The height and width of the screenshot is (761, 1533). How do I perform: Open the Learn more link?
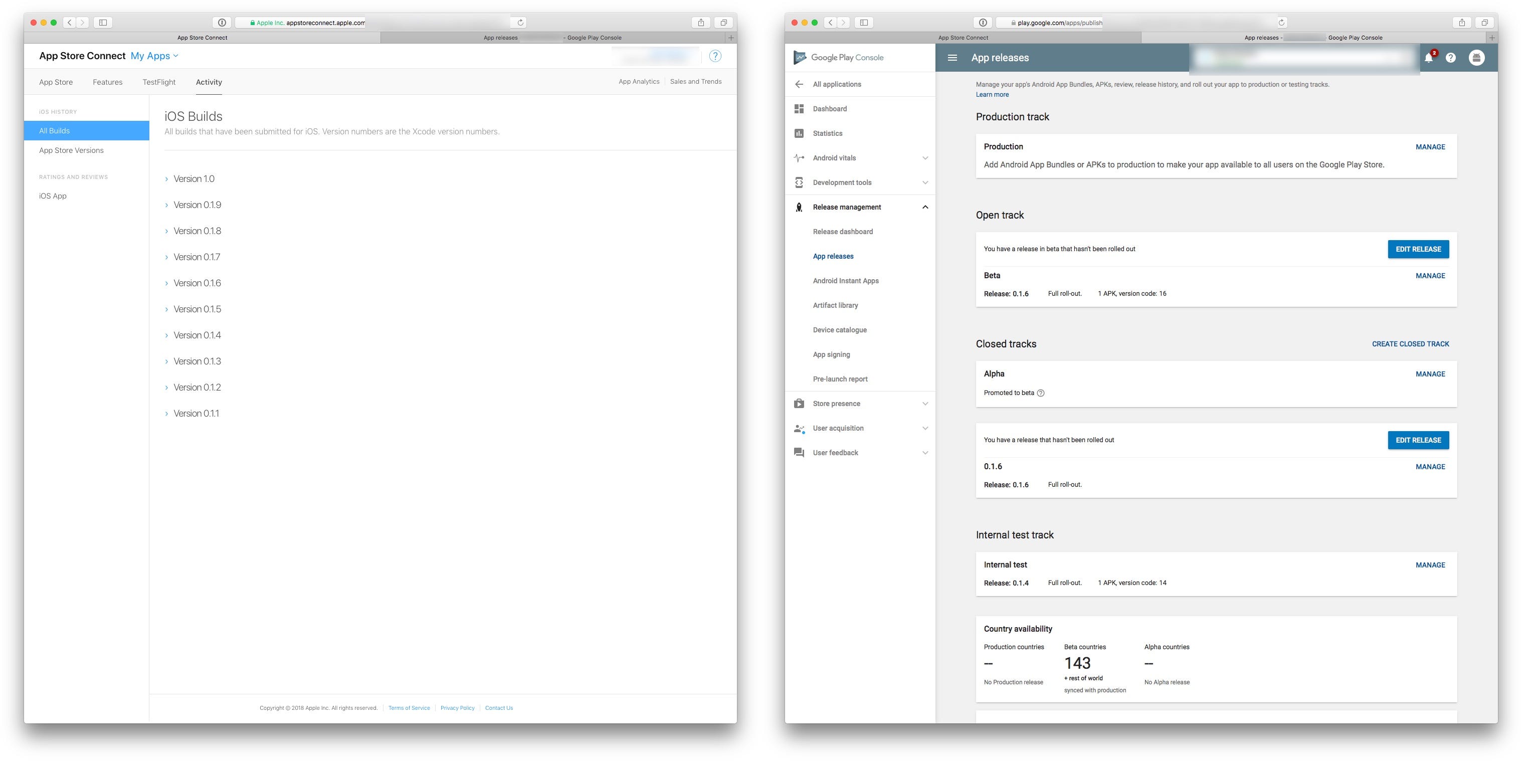click(992, 95)
